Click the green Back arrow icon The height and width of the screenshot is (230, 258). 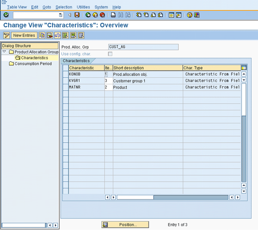tap(88, 15)
